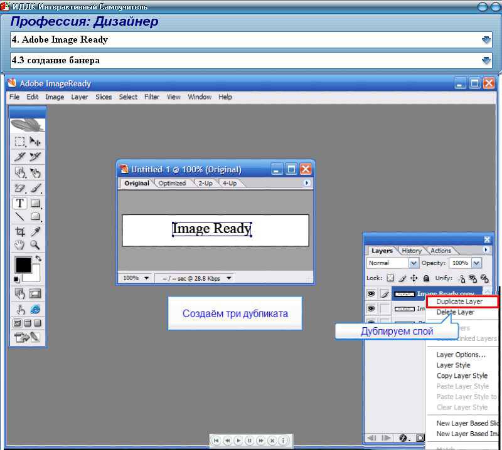Choose full screen with menu bar mode

tap(28, 323)
